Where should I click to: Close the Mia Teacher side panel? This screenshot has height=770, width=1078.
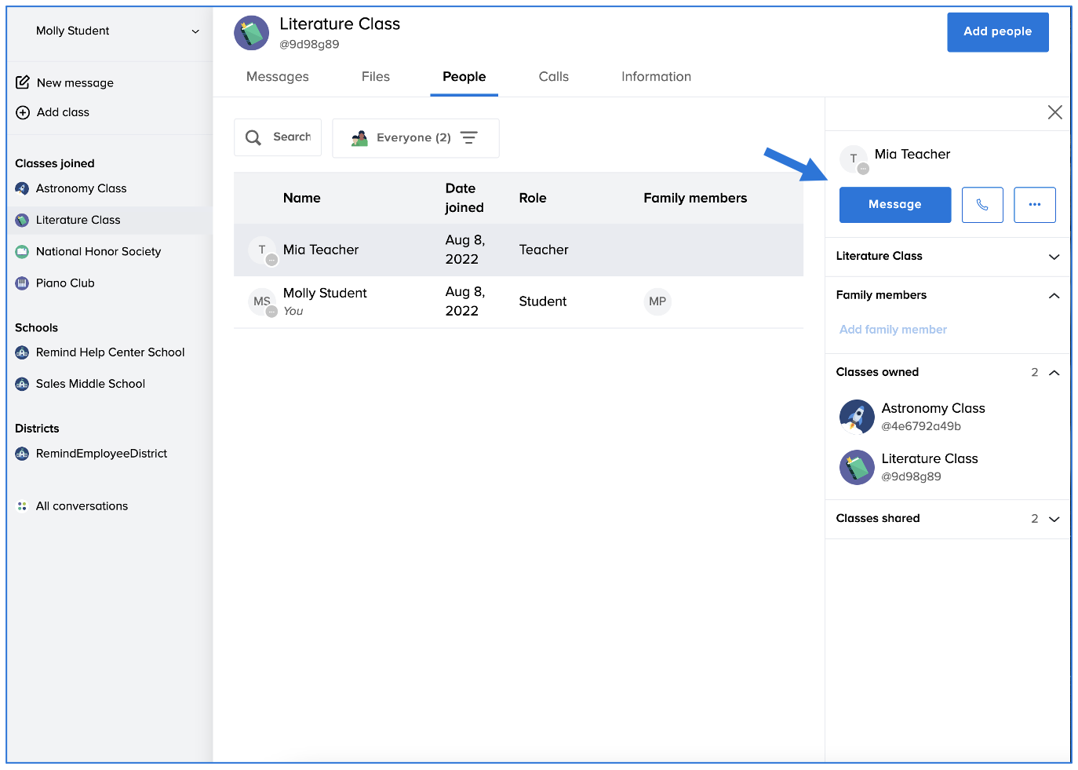pos(1055,112)
